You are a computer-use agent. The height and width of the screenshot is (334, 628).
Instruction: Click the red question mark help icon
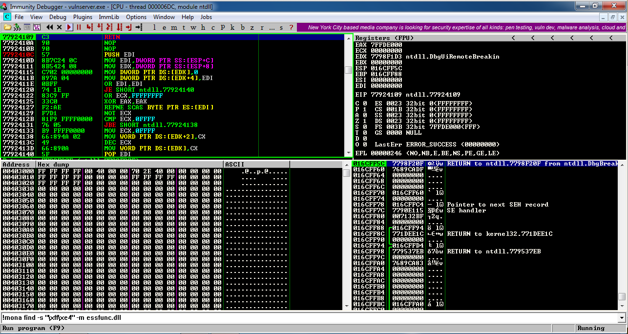point(291,27)
